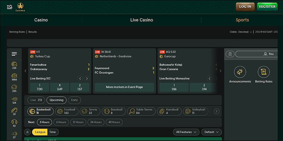Filter upcoming events by Basketball
The height and width of the screenshot is (141, 283).
[40, 111]
